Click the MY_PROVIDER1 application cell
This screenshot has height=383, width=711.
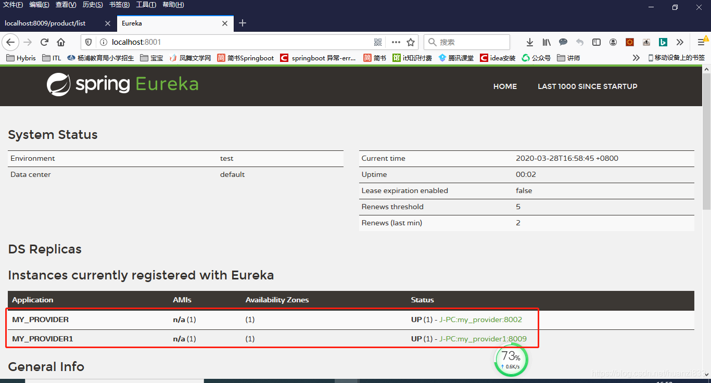pyautogui.click(x=43, y=339)
